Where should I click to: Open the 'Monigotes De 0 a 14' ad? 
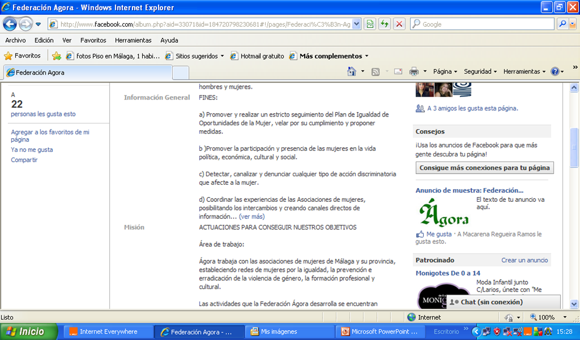448,273
